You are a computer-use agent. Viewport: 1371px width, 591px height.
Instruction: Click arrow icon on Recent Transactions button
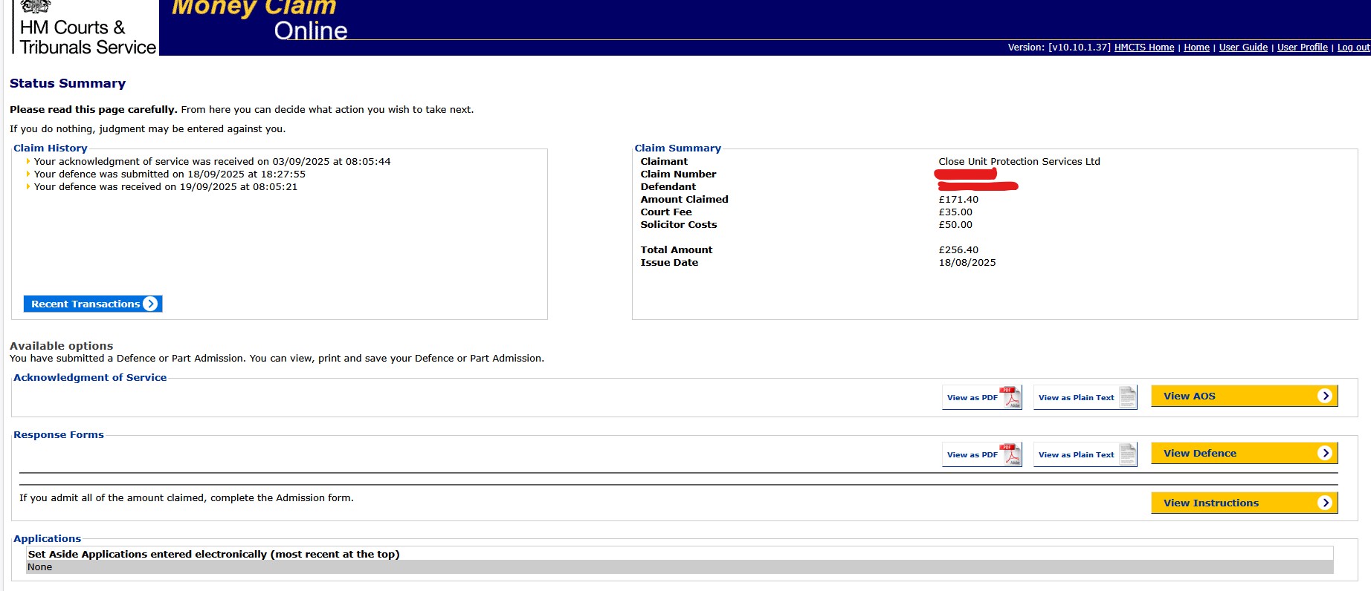click(150, 304)
